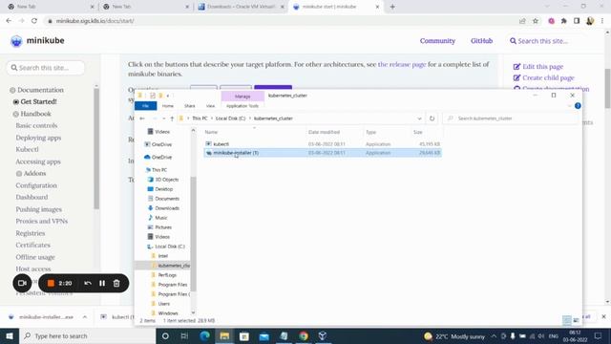Delete the recording with trash icon
The height and width of the screenshot is (344, 611).
tap(116, 283)
